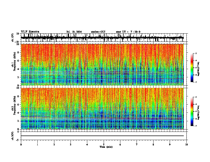Click time axis tick label "2"
Viewport: 210px width, 162px height.
[x=54, y=145]
